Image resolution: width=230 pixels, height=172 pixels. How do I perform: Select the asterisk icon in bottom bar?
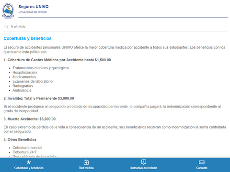[x=29, y=162]
